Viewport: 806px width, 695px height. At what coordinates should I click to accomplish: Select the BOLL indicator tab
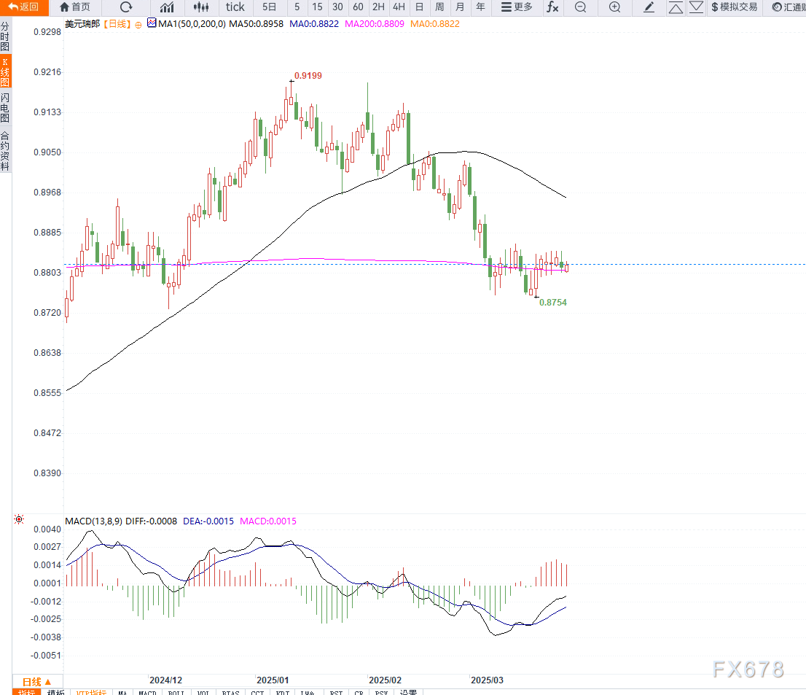(176, 692)
